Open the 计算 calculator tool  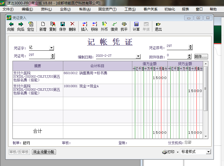tap(136, 24)
